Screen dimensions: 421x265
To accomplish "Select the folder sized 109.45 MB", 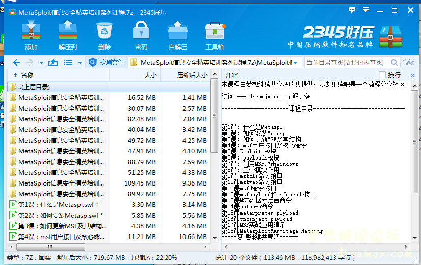I will 109,183.
